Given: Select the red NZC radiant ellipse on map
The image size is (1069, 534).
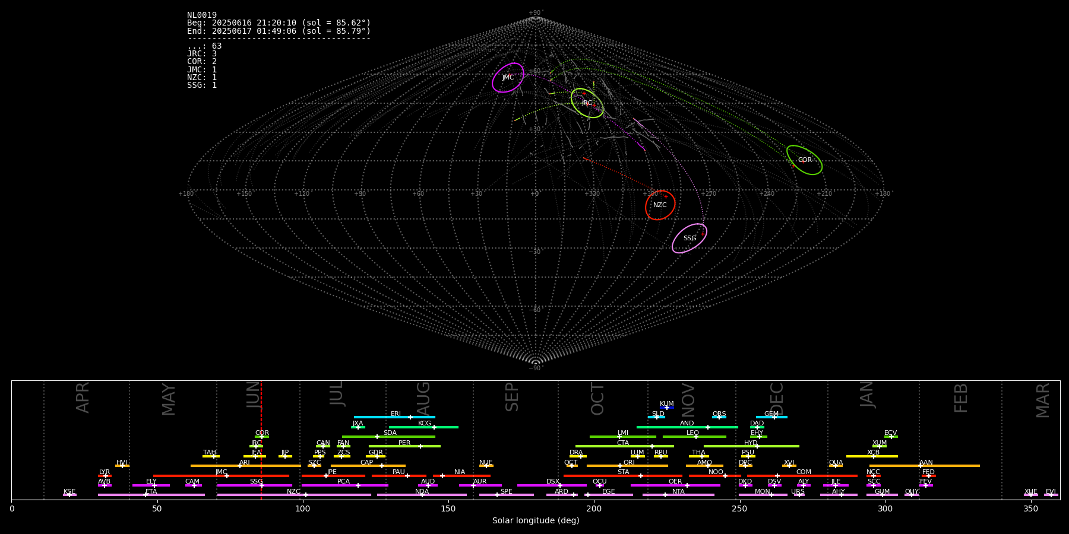Looking at the screenshot, I should coord(660,205).
